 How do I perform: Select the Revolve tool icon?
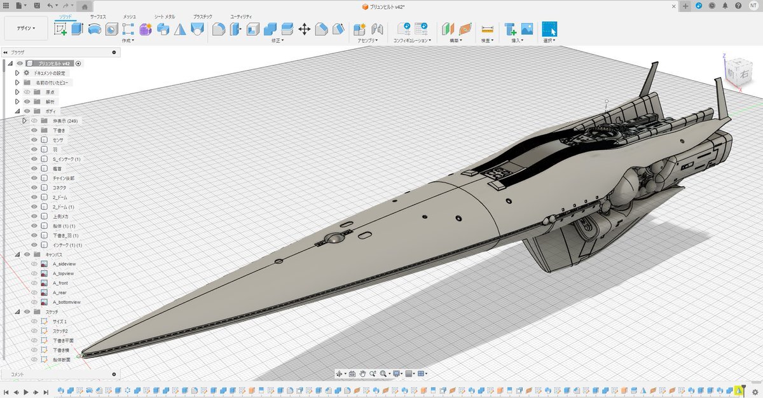tap(94, 29)
